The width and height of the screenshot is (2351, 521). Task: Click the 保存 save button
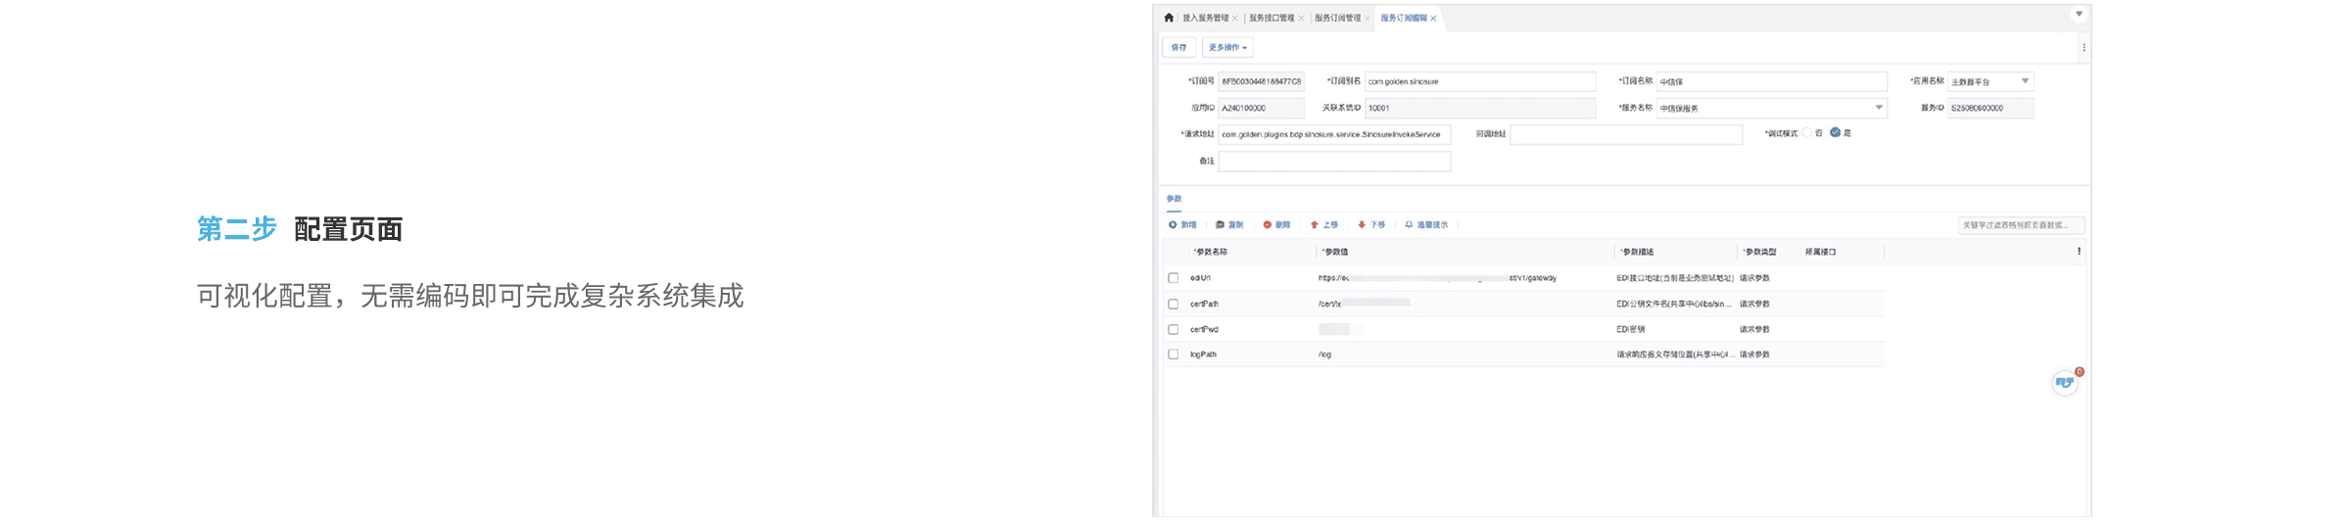coord(1178,47)
